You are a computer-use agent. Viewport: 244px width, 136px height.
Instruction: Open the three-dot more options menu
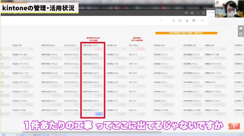(202, 21)
